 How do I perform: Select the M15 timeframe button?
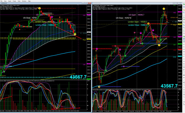tap(184, 49)
